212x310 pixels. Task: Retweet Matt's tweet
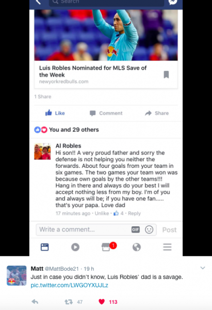[x=69, y=302]
